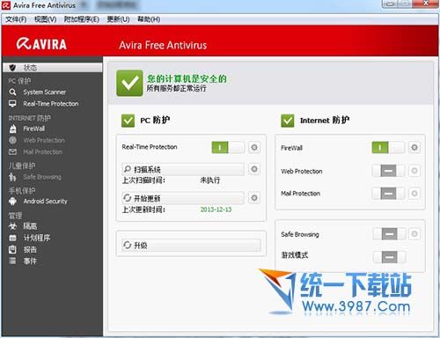Click the Avira logo in the red header
Screen dimensions: 440x338
pos(41,44)
